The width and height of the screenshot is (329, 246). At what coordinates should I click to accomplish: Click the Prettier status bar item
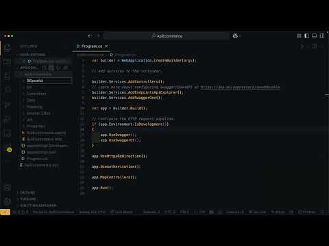[307, 212]
